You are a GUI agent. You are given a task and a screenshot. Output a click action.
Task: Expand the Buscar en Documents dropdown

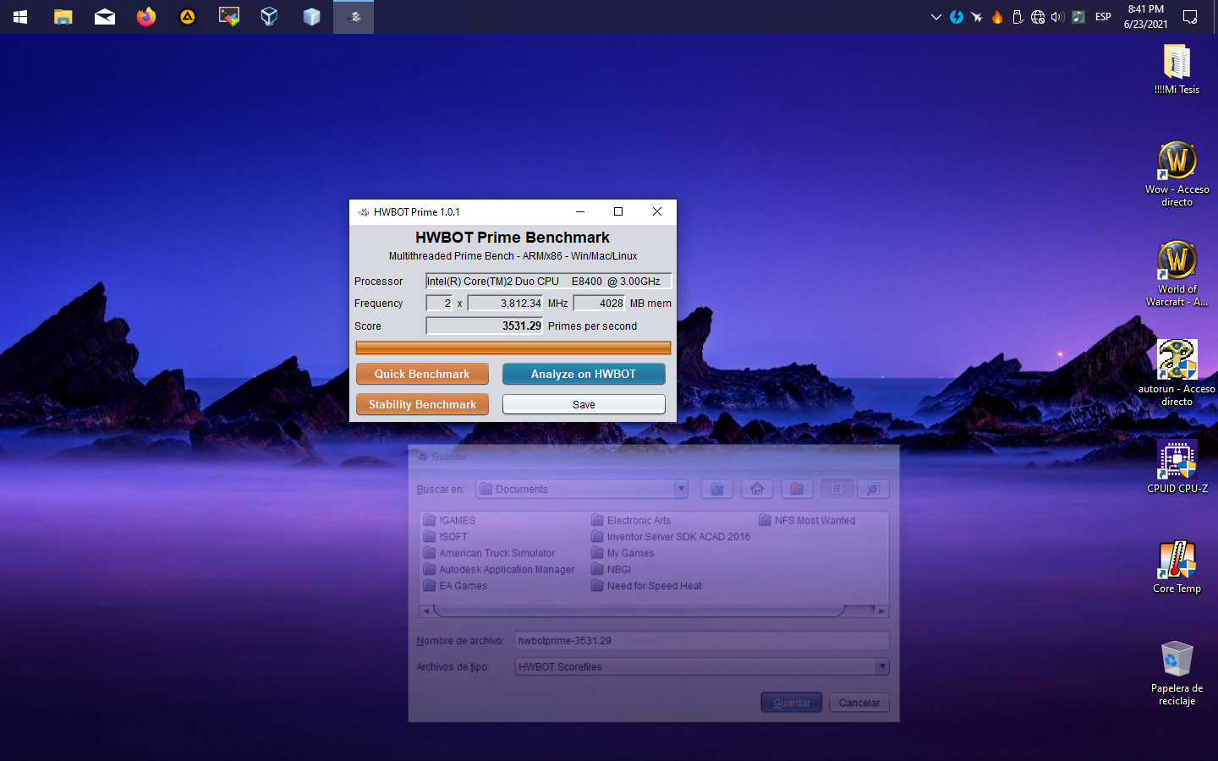point(680,489)
